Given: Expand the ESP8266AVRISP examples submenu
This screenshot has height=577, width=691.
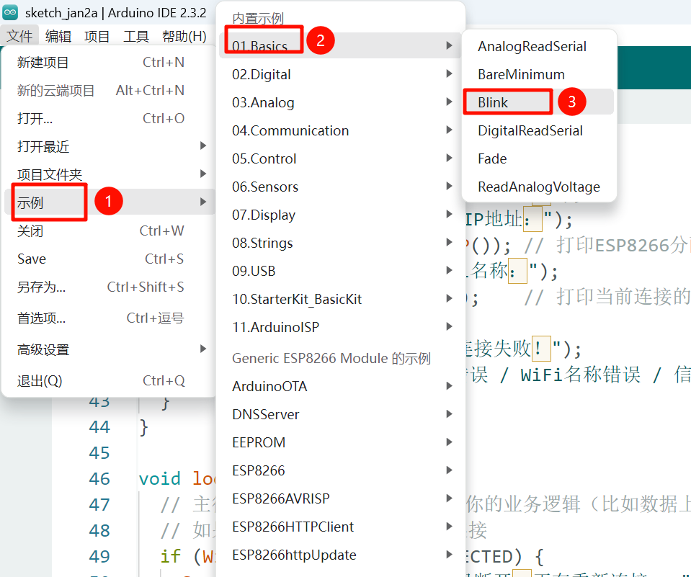Looking at the screenshot, I should (340, 498).
